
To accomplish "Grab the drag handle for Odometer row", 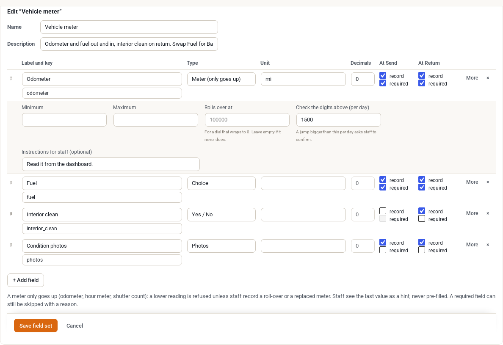I will tap(11, 78).
